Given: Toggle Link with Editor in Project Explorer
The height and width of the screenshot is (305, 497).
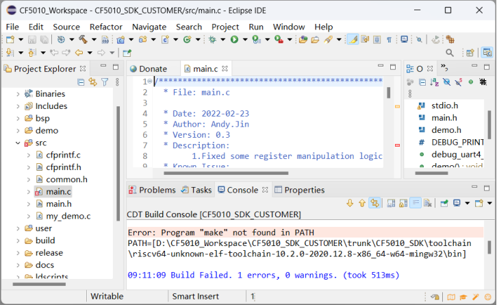Looking at the screenshot, I should (x=92, y=82).
